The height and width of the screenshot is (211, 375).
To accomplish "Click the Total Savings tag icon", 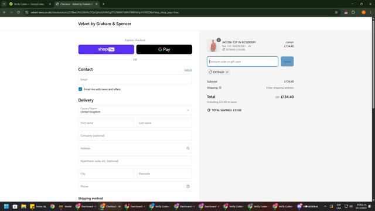I will (209, 110).
